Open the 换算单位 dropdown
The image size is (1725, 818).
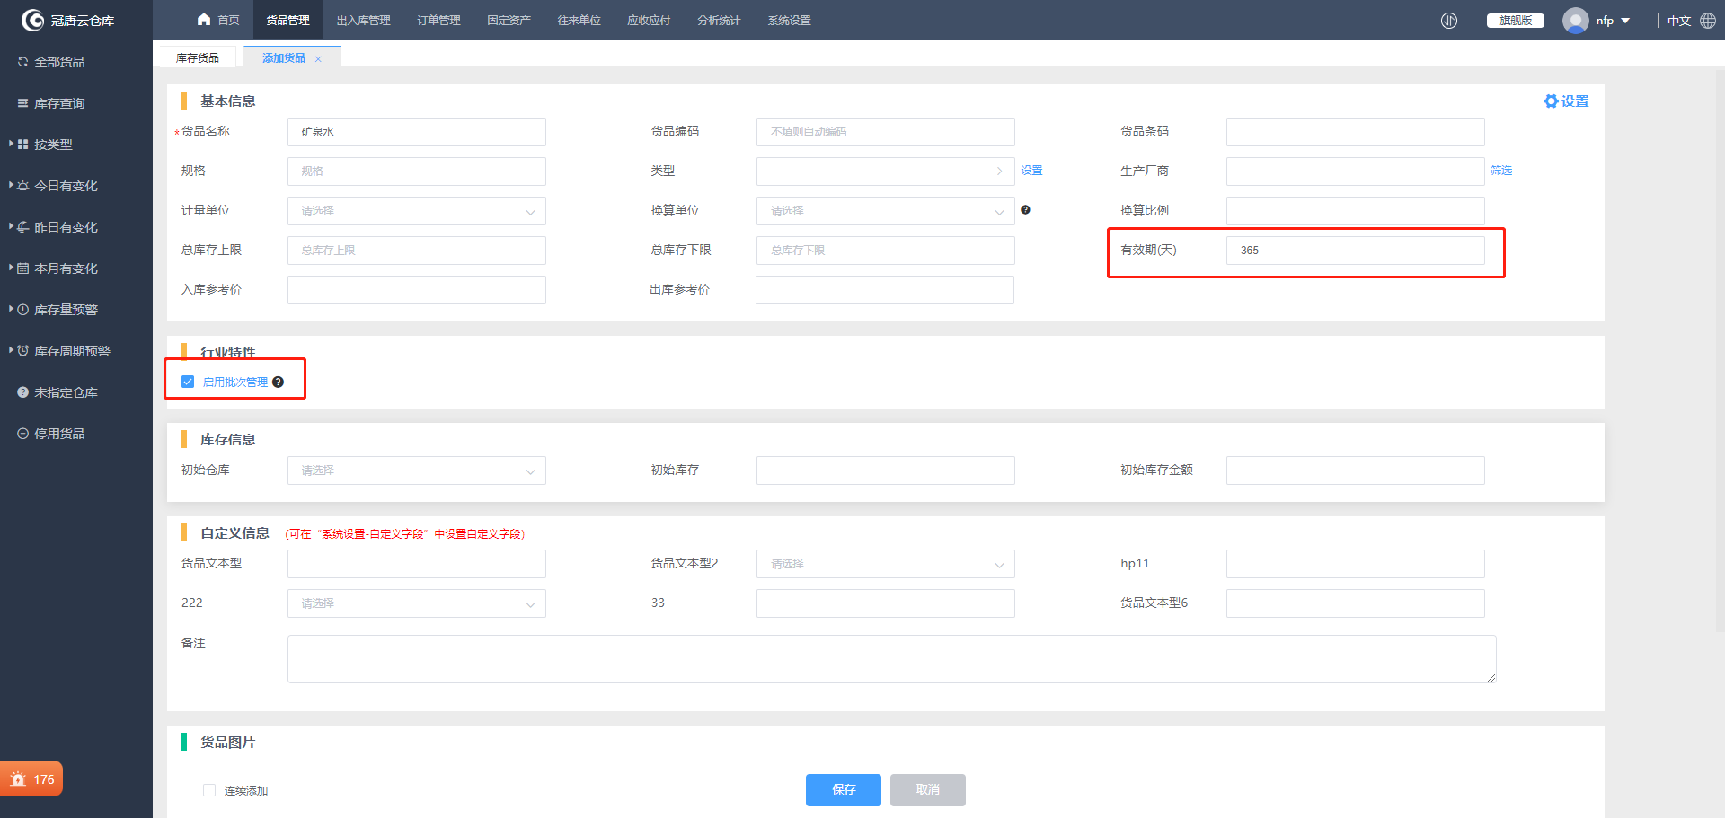886,211
